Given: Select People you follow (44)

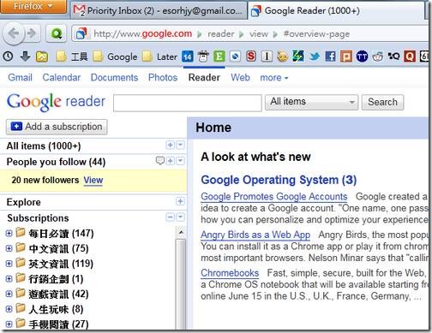Looking at the screenshot, I should point(56,162).
